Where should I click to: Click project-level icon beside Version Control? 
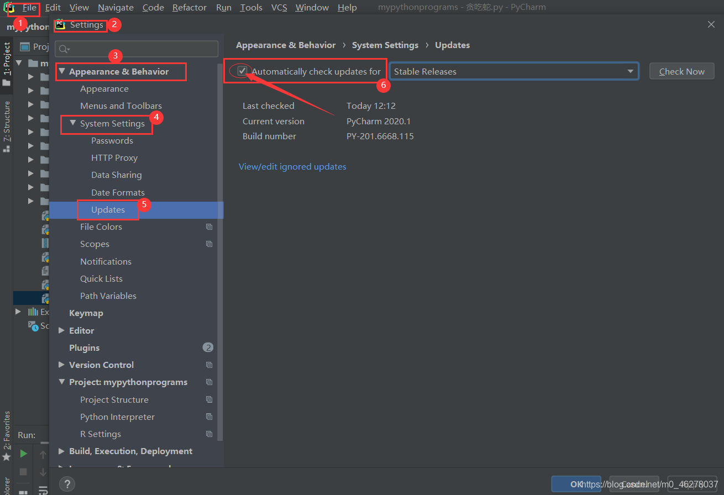209,365
